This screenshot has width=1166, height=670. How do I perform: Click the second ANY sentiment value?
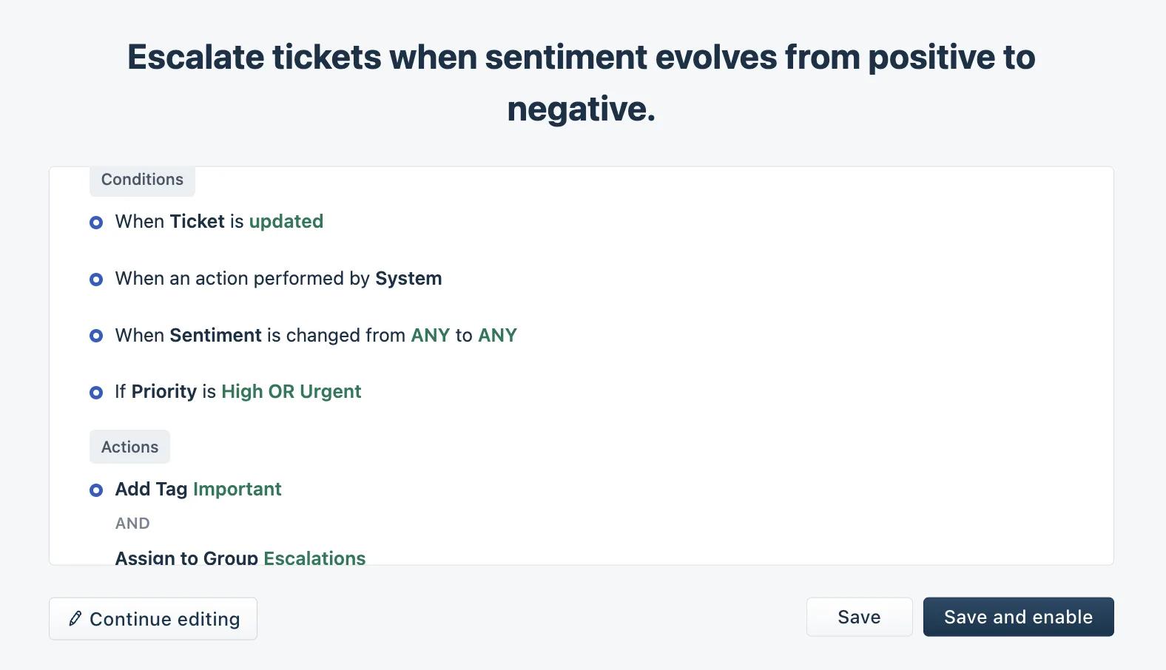[497, 336]
